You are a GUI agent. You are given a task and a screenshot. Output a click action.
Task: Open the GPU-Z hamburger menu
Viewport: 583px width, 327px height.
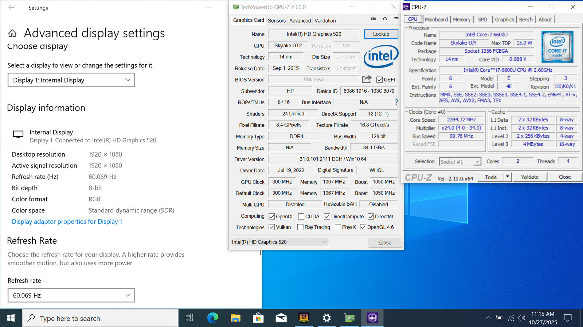click(396, 19)
